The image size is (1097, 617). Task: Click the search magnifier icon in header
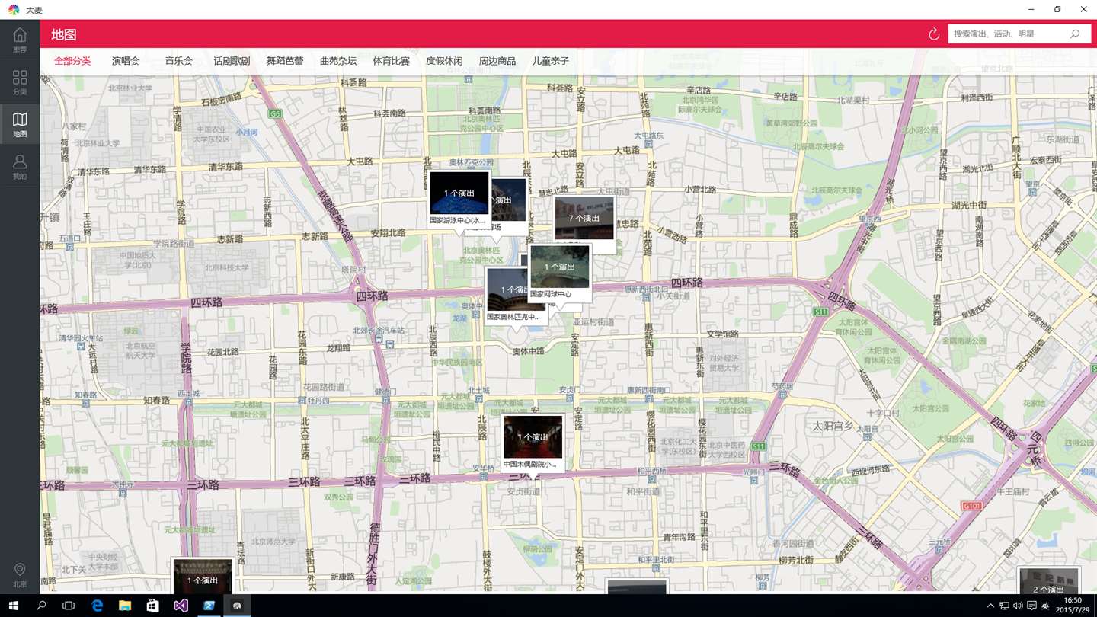pos(1075,34)
